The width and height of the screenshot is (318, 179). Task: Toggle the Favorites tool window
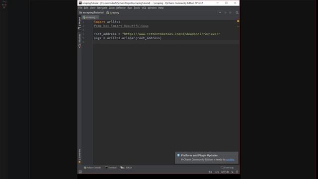tap(79, 156)
